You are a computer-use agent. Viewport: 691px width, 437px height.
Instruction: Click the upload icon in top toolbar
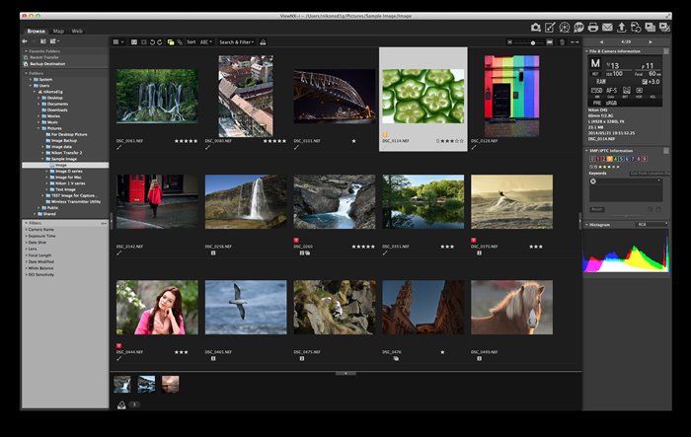[621, 28]
